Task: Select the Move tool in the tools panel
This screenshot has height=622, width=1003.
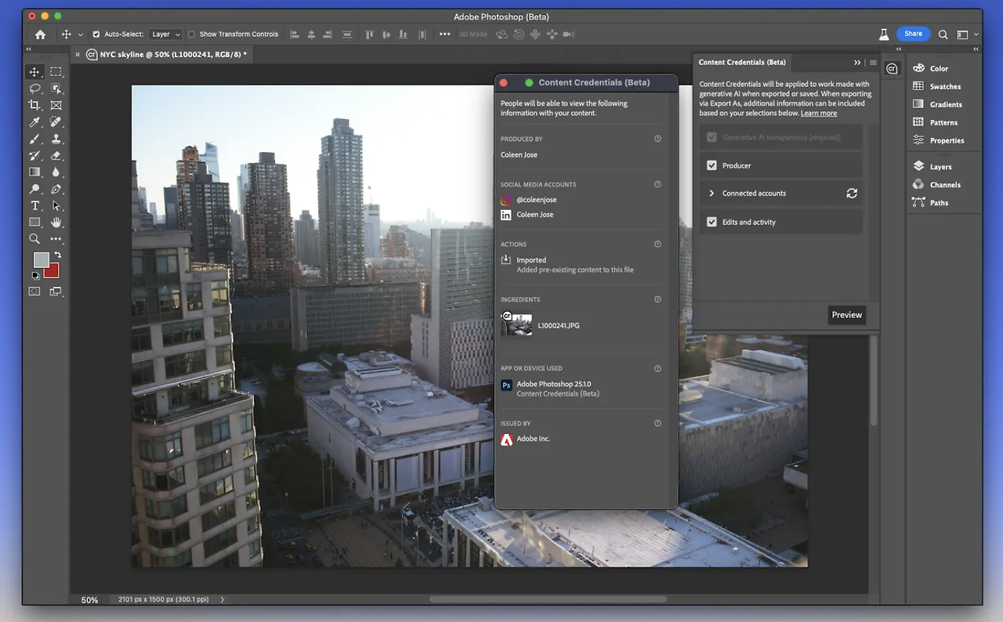Action: [x=34, y=72]
